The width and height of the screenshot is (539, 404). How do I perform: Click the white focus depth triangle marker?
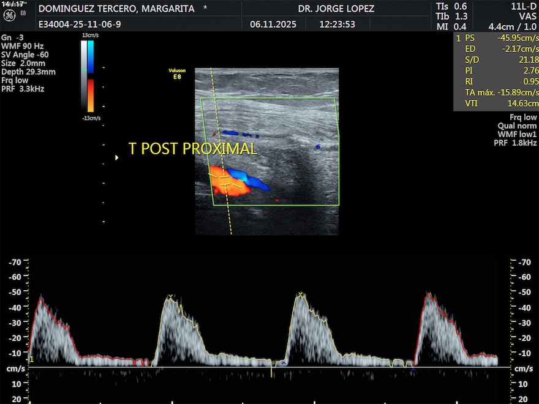coord(116,157)
